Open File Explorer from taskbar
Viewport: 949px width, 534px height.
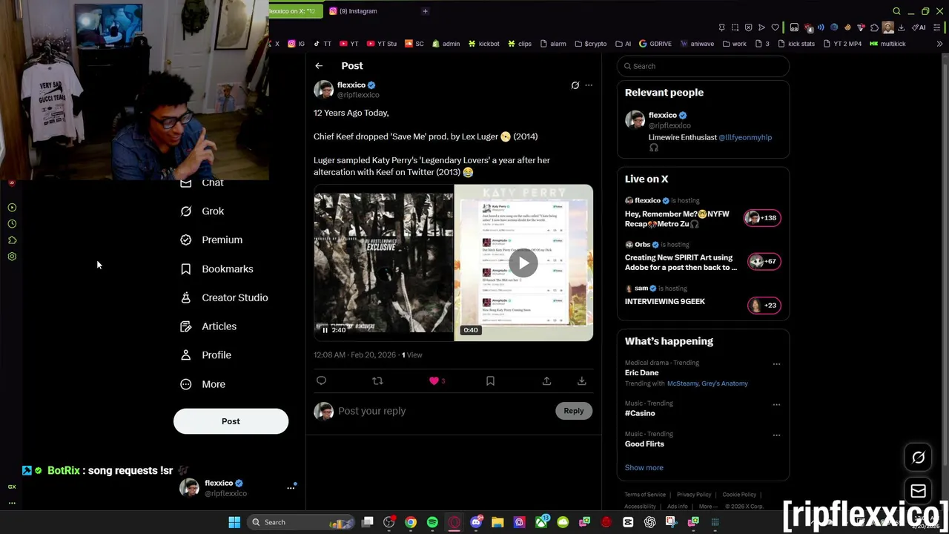pyautogui.click(x=497, y=522)
